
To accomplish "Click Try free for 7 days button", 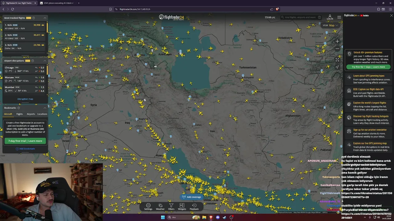I will [x=368, y=67].
